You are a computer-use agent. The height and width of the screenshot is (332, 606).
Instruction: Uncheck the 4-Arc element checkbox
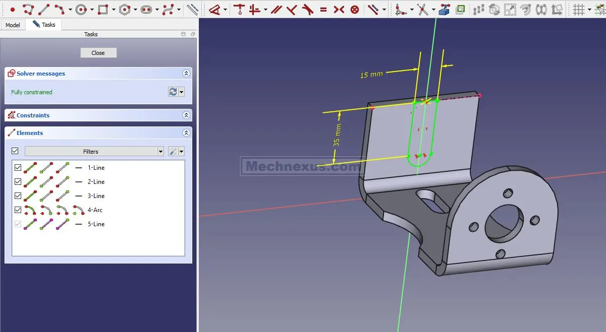click(x=19, y=210)
